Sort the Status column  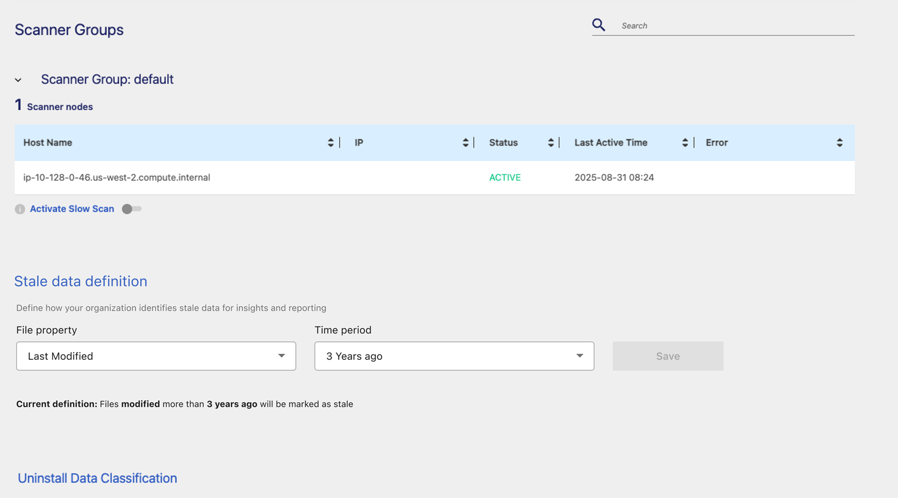[550, 142]
